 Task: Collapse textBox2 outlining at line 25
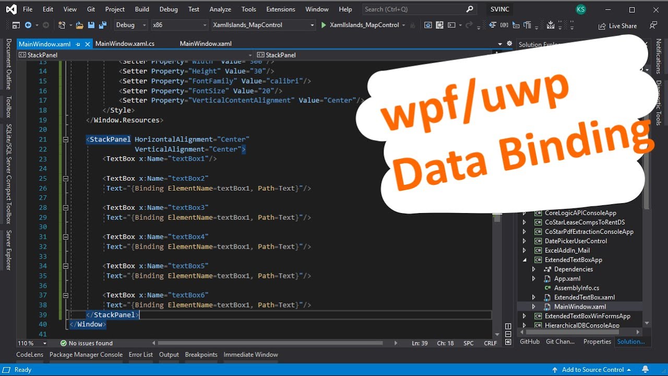tap(66, 179)
